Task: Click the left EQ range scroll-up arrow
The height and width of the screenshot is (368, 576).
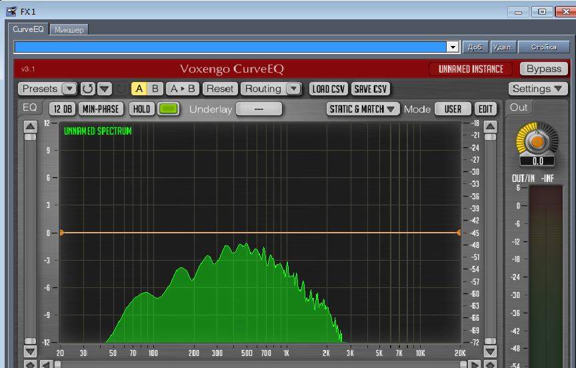Action: point(30,126)
